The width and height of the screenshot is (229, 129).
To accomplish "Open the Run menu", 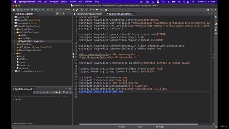I will coord(81,2).
